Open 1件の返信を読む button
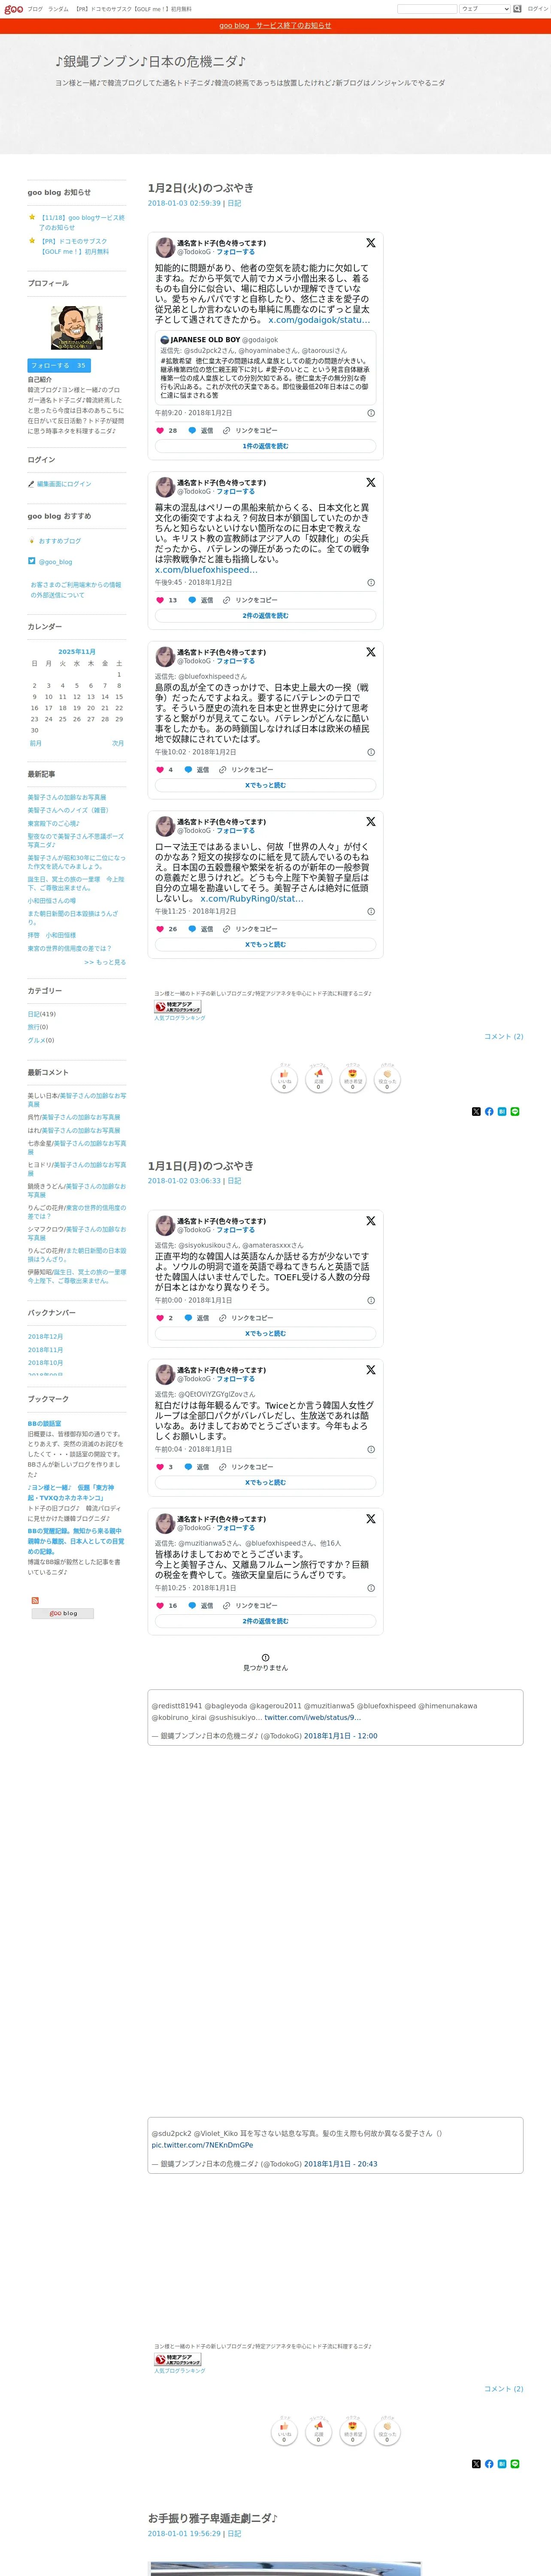 [265, 446]
